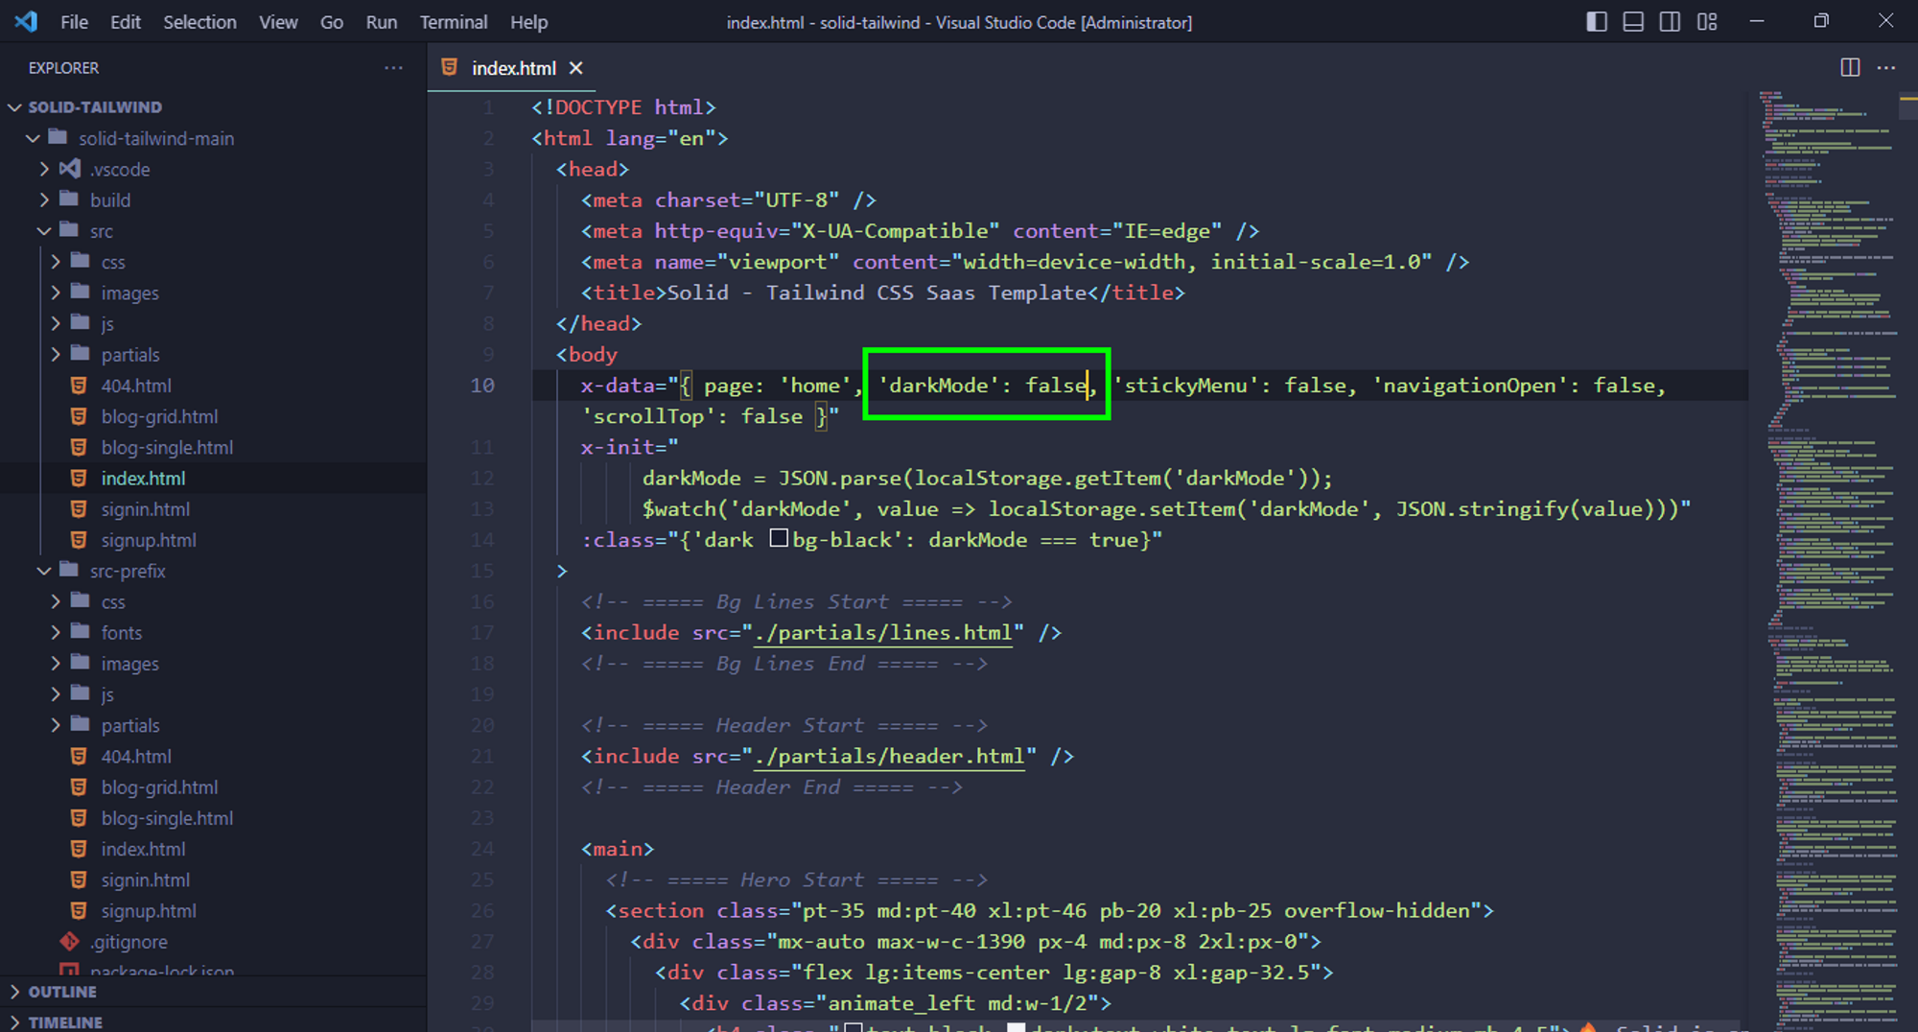Click the Split Editor Right icon
Viewport: 1918px width, 1032px height.
pyautogui.click(x=1850, y=67)
